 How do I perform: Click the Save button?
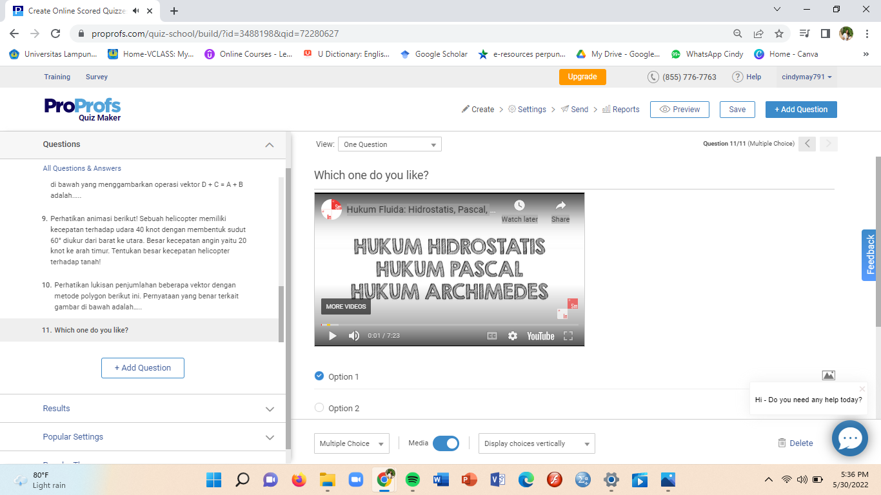737,110
